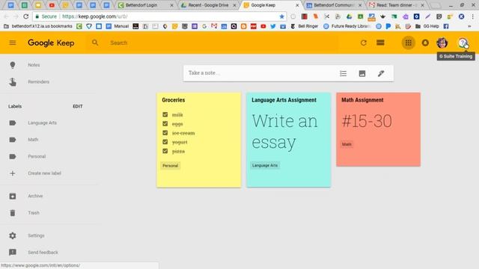Uncheck the yogurt checkbox
The image size is (479, 269).
click(x=165, y=142)
